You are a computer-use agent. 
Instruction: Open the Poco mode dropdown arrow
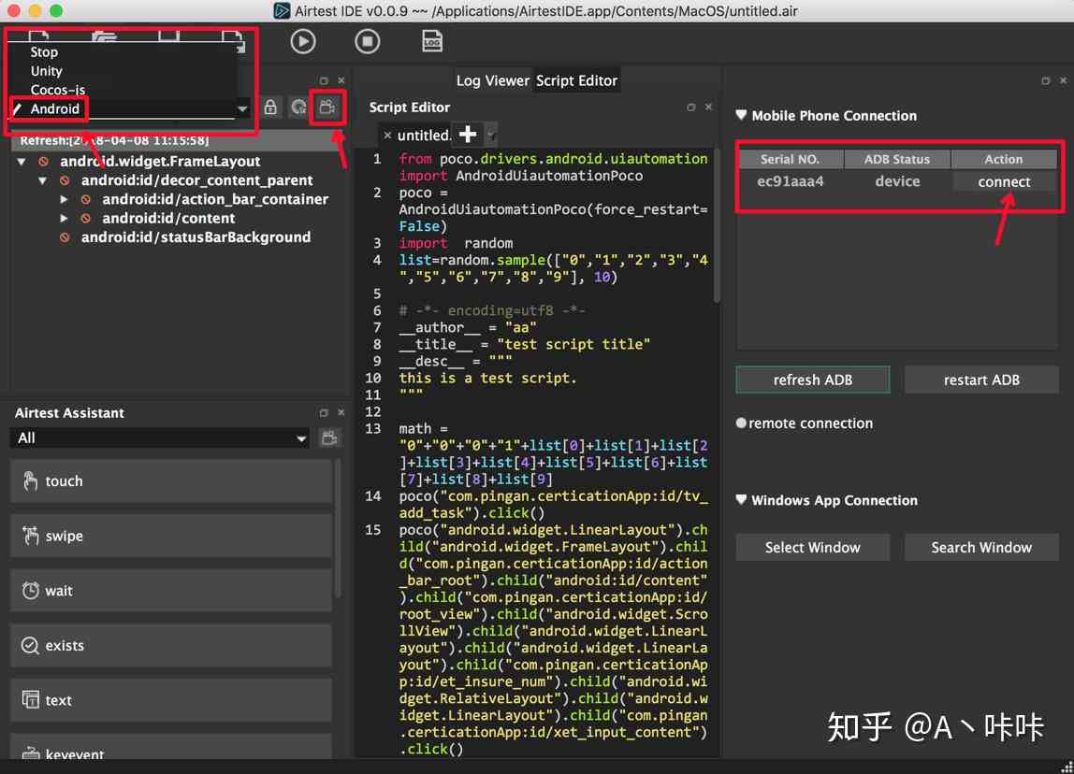click(242, 108)
